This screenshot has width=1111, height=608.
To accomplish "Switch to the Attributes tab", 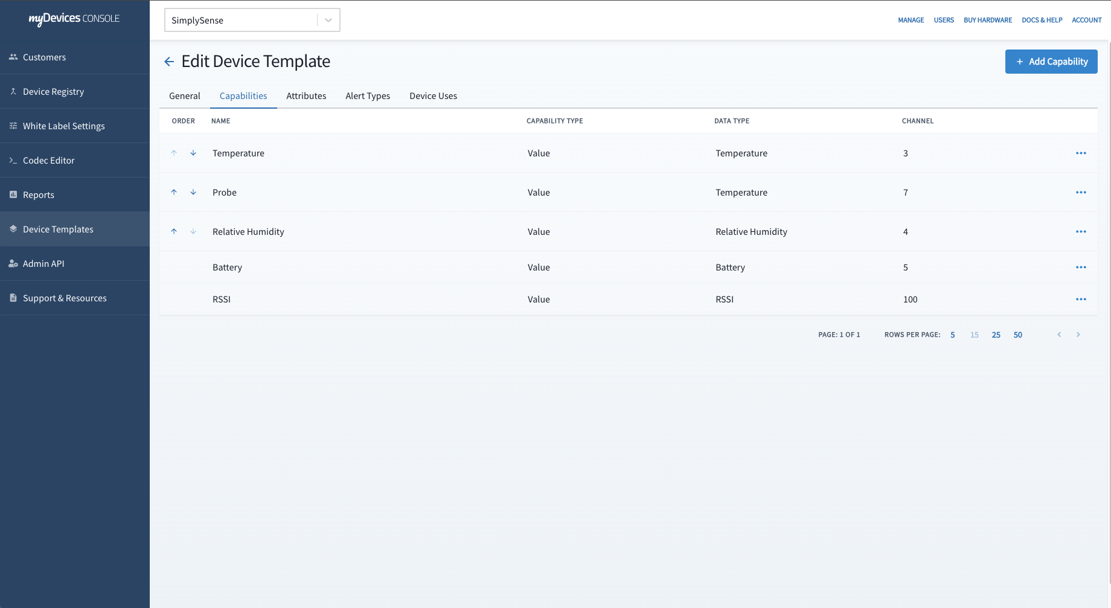I will (306, 96).
